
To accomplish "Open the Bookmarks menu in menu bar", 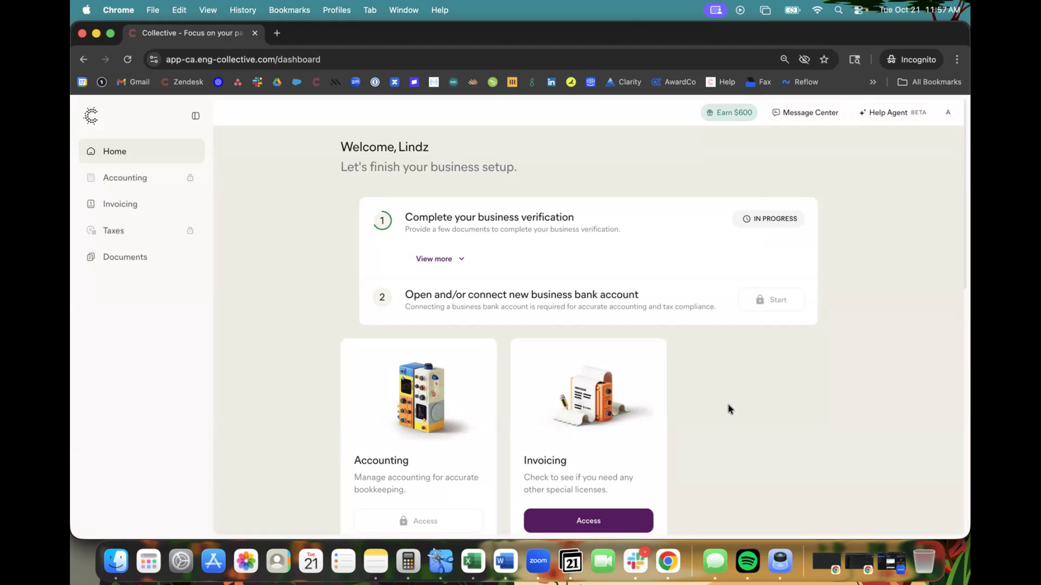I will [289, 10].
